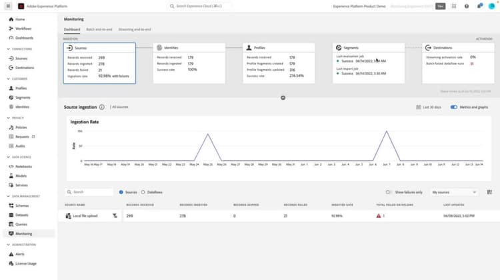Toggle Show failures only
This screenshot has width=500, height=280.
388,192
